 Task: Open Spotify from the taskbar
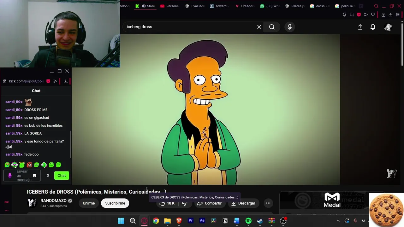point(248,221)
